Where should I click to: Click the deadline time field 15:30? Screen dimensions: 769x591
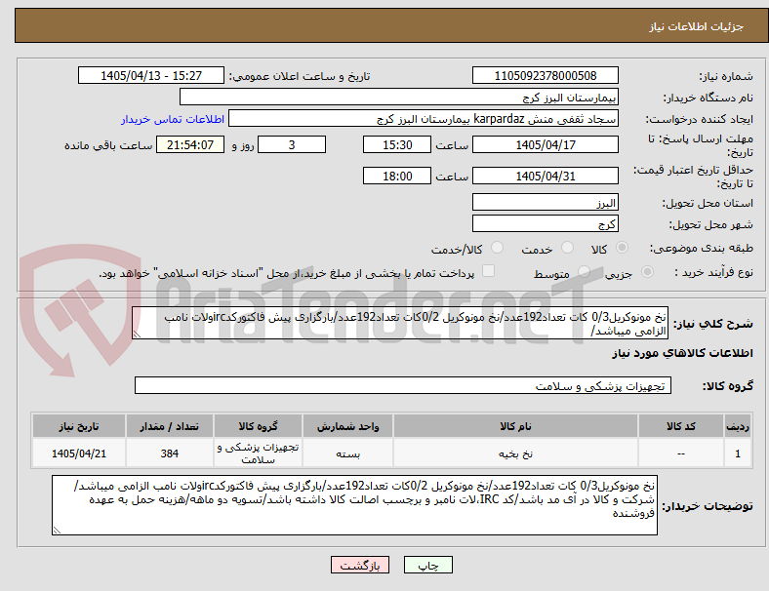[x=397, y=144]
